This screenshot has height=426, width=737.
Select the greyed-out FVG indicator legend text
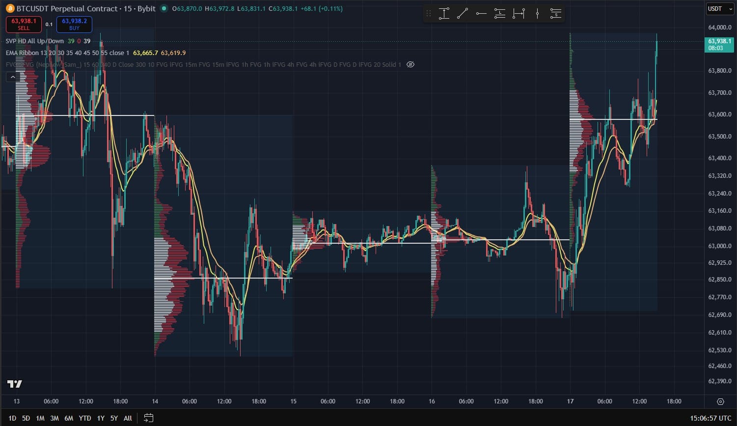pos(204,64)
